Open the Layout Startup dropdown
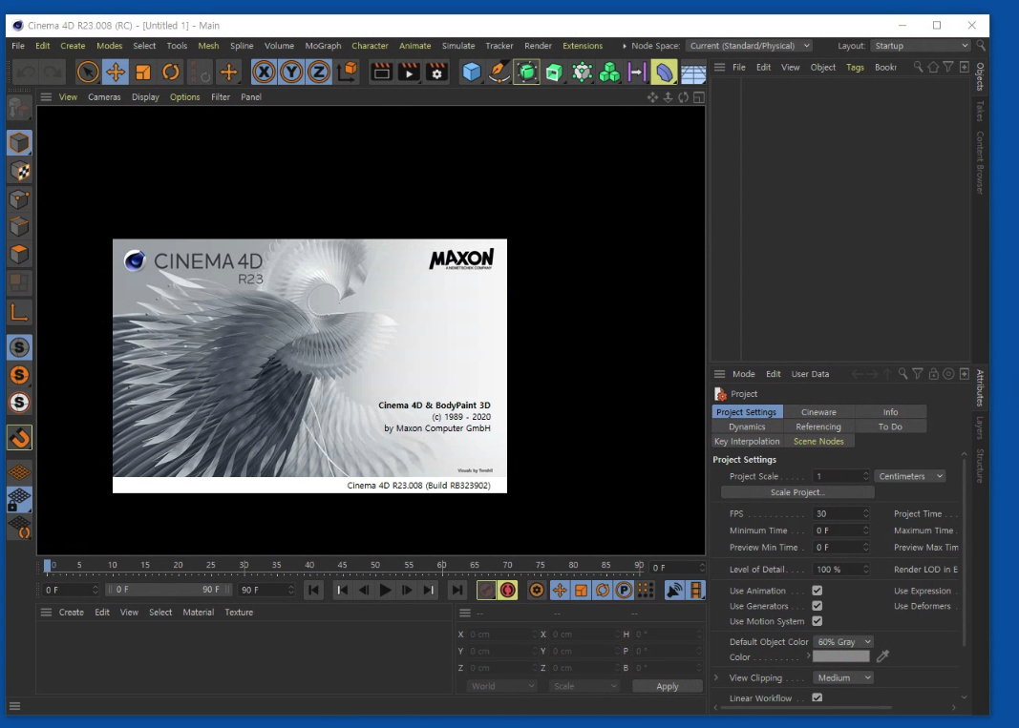The width and height of the screenshot is (1019, 728). pyautogui.click(x=921, y=46)
